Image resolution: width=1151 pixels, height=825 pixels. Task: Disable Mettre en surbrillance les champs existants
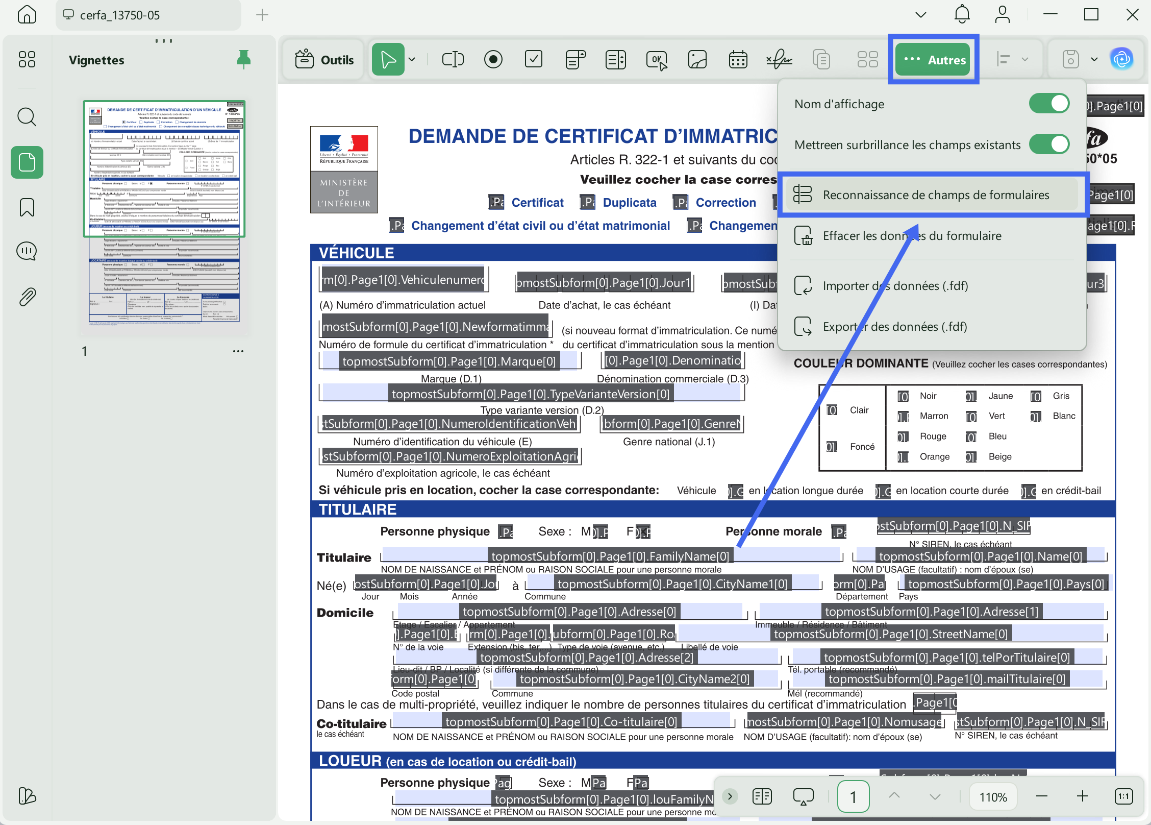[x=1048, y=144]
